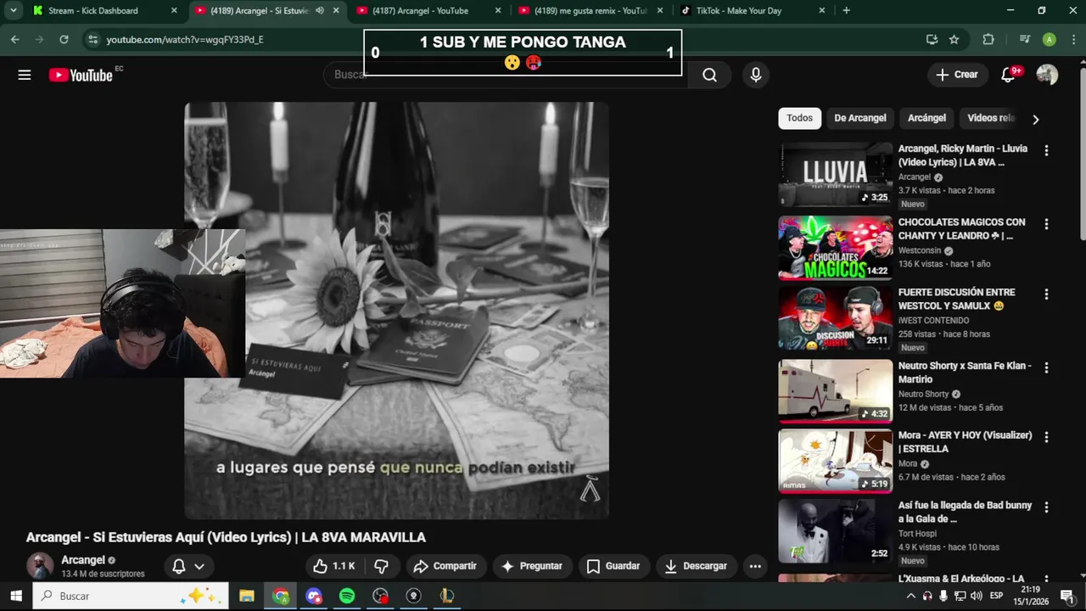Viewport: 1086px width, 611px height.
Task: Click the YouTube search magnifier button
Action: pos(710,75)
